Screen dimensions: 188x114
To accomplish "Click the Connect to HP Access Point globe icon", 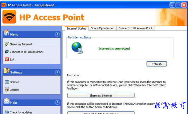I will [x=7, y=52].
